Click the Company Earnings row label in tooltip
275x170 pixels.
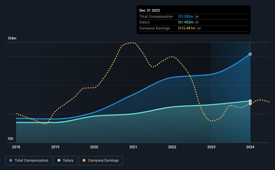155,28
